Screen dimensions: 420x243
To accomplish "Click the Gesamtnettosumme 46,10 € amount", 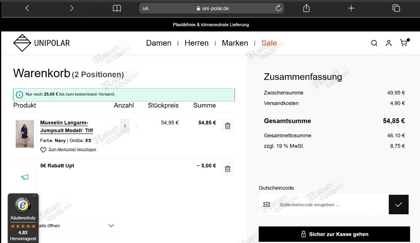I will (x=396, y=135).
